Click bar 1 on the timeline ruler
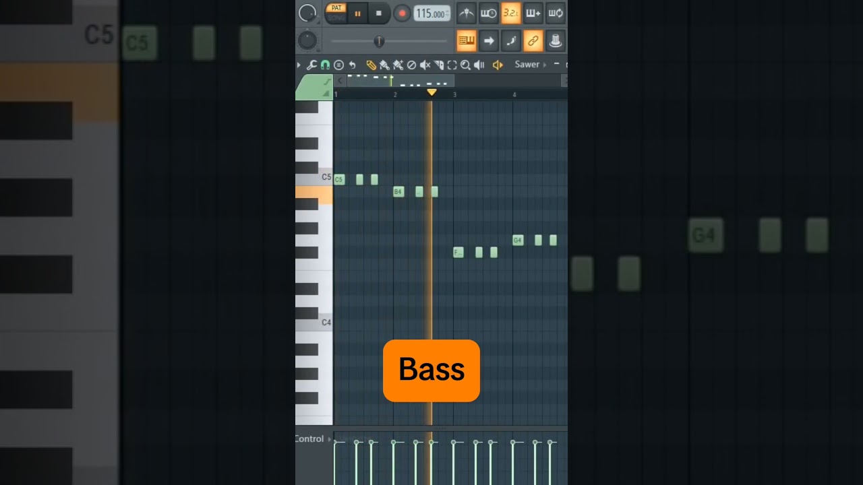863x485 pixels. click(336, 94)
